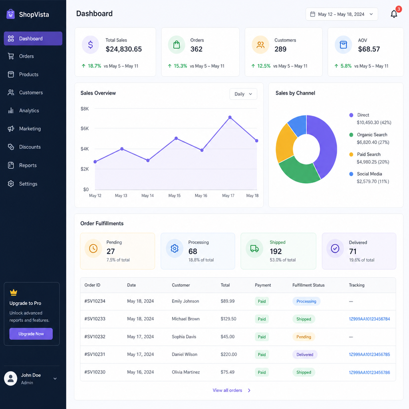Click the Analytics bar chart icon

[11, 111]
